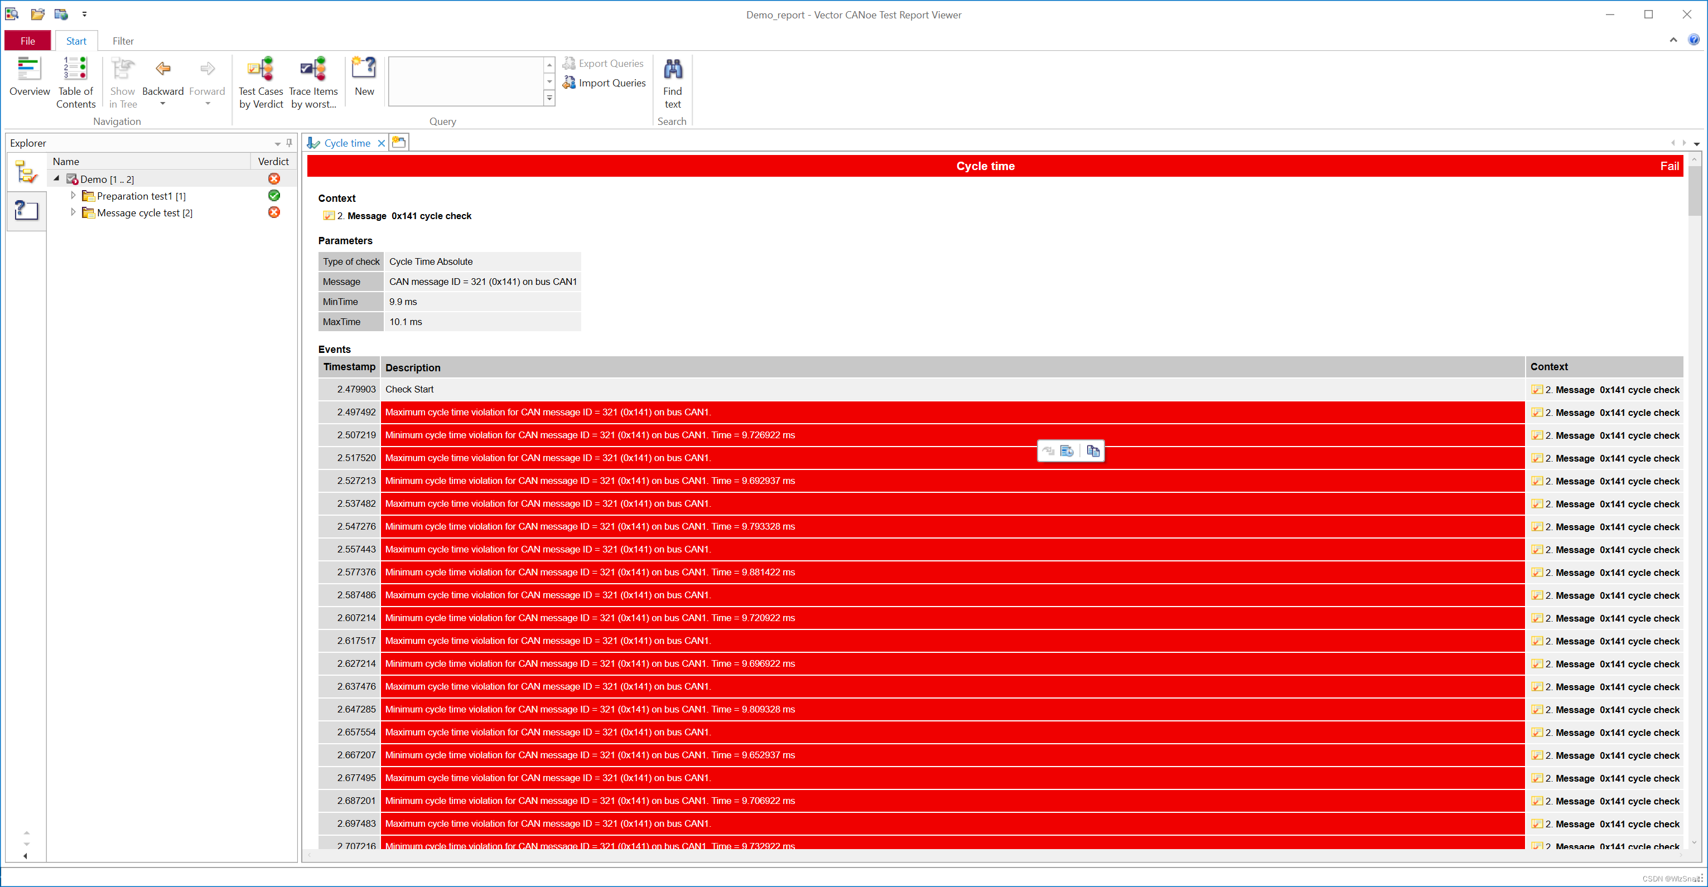Open the Help icon

pos(1693,40)
